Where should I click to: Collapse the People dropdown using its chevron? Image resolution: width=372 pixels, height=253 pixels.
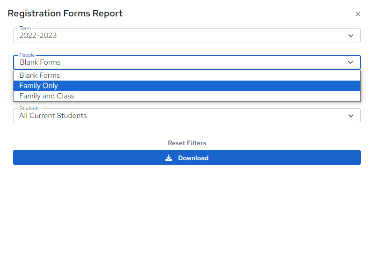click(350, 62)
